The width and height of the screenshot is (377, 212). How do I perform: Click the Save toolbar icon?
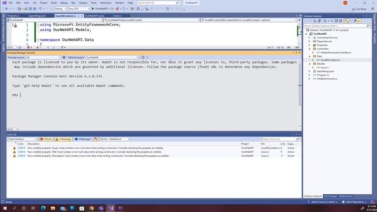click(x=30, y=9)
